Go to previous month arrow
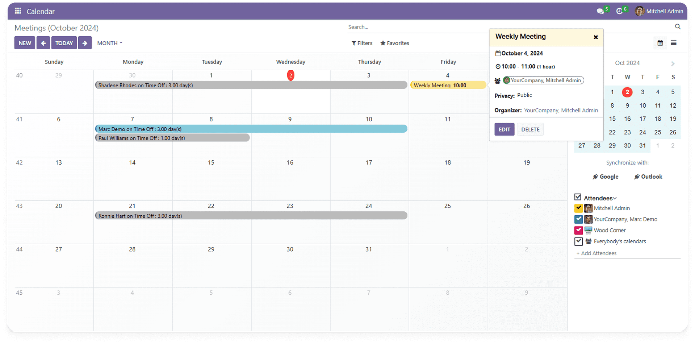Image resolution: width=695 pixels, height=344 pixels. tap(43, 43)
